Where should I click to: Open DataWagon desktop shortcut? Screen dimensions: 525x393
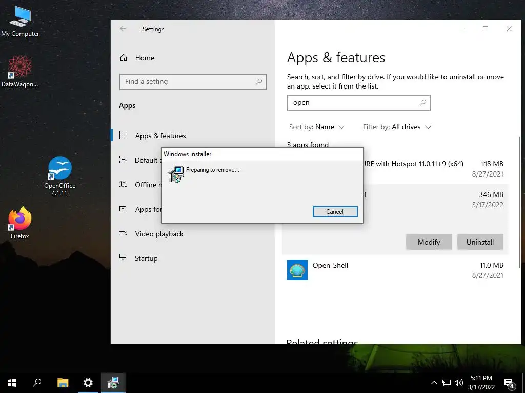20,72
